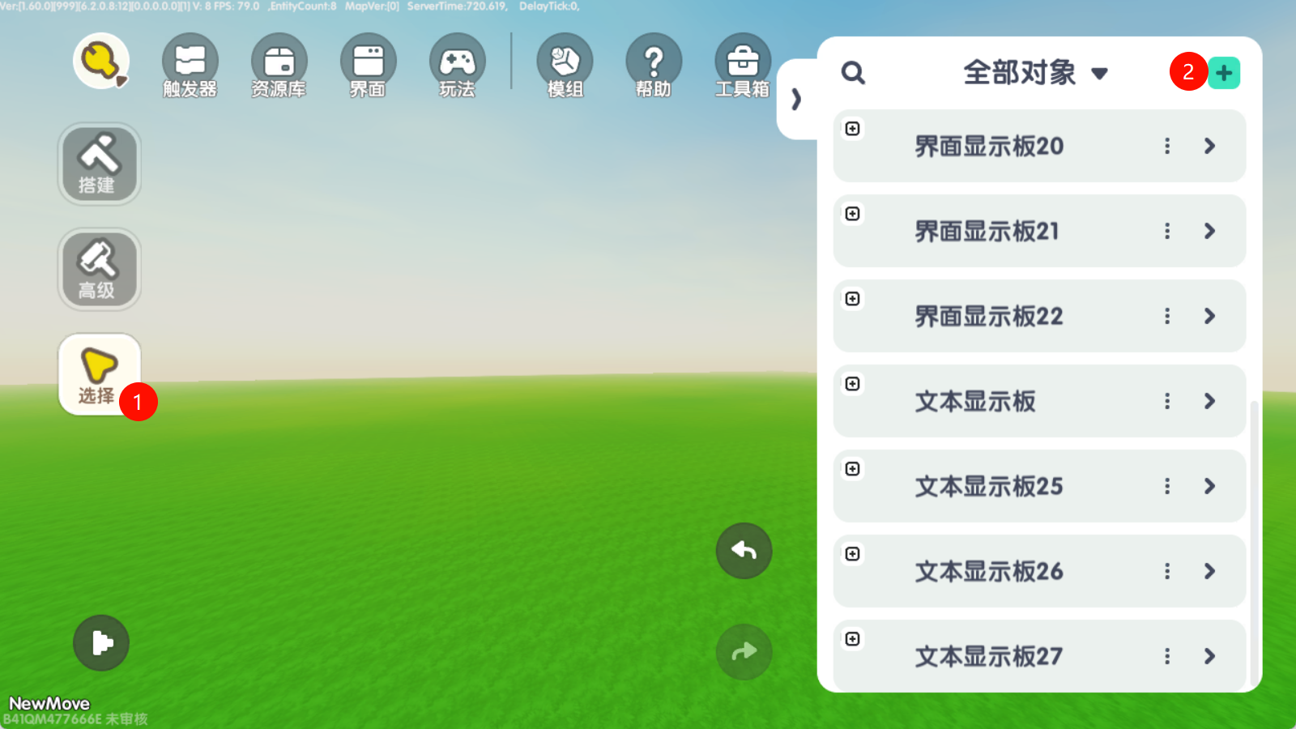Click the yellow lightbulb icon at top left
1296x729 pixels.
coord(101,61)
